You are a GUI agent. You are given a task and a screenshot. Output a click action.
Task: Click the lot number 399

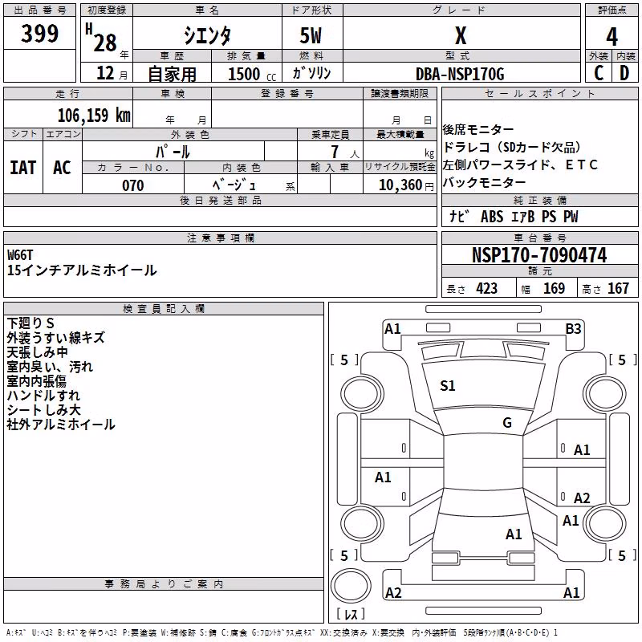click(39, 33)
